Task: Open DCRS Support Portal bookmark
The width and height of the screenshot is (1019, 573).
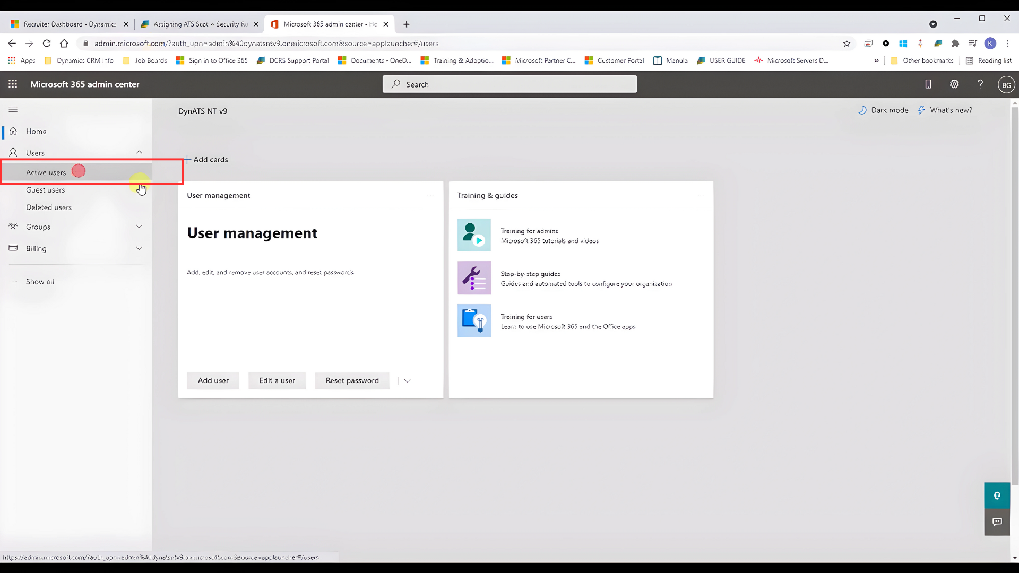Action: click(292, 60)
